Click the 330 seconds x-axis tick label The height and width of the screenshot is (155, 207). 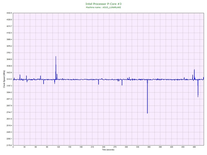137,147
